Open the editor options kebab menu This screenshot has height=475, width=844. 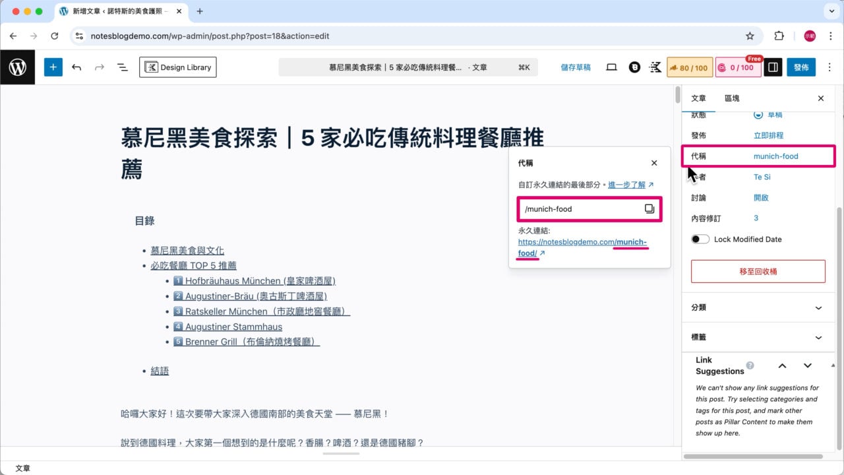click(829, 67)
